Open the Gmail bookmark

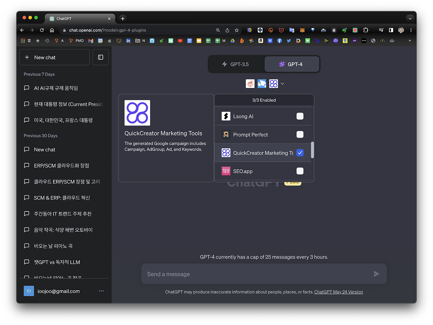pyautogui.click(x=91, y=41)
